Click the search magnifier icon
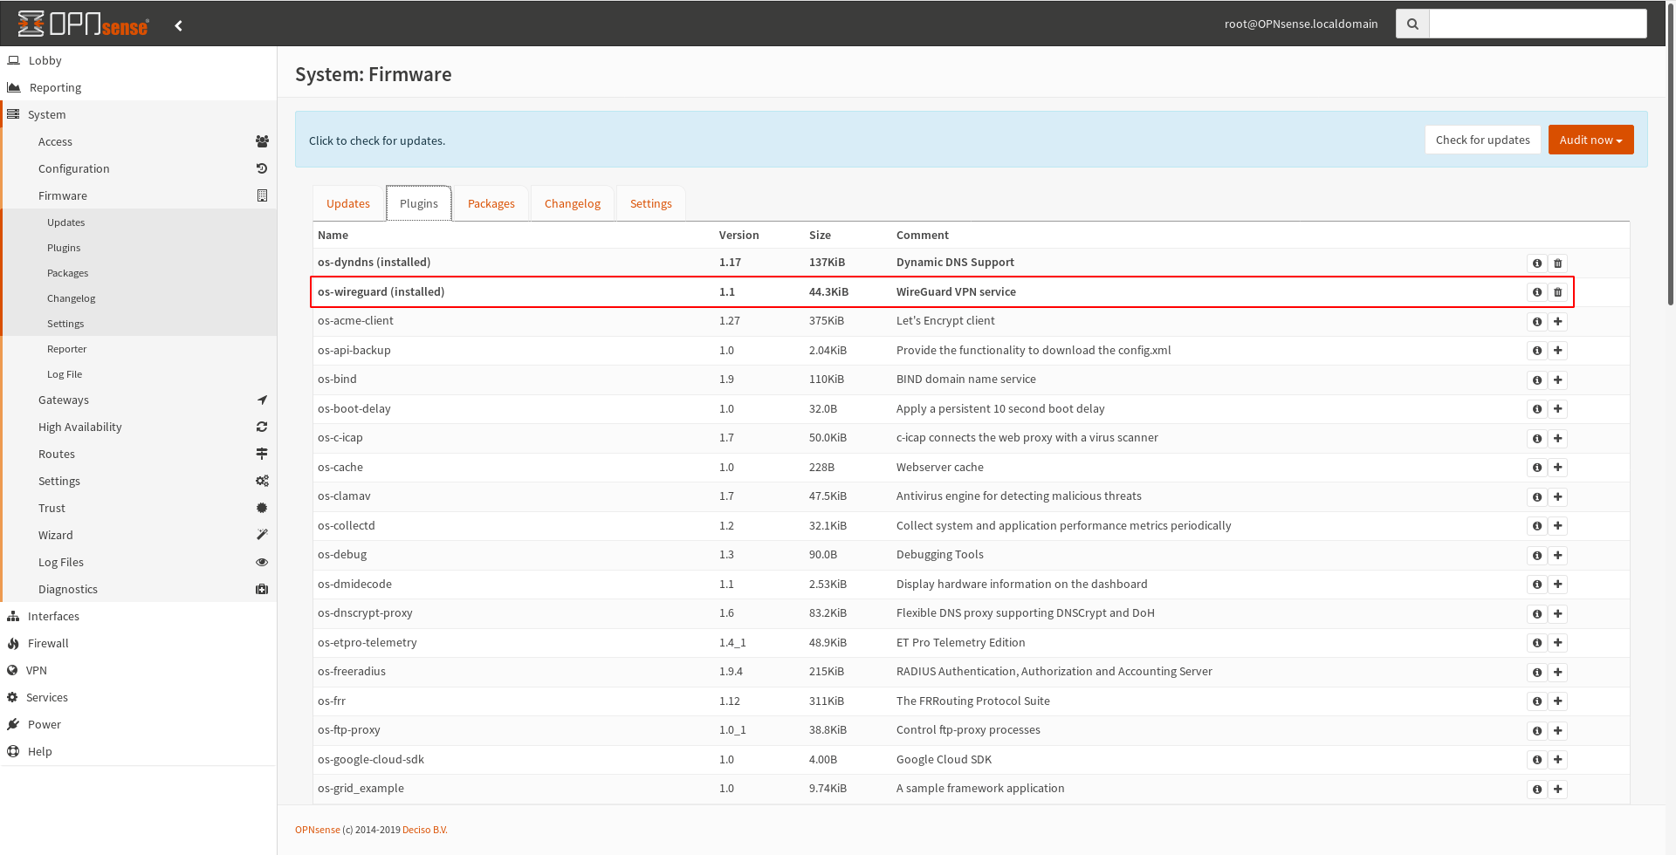The width and height of the screenshot is (1676, 855). [1412, 24]
